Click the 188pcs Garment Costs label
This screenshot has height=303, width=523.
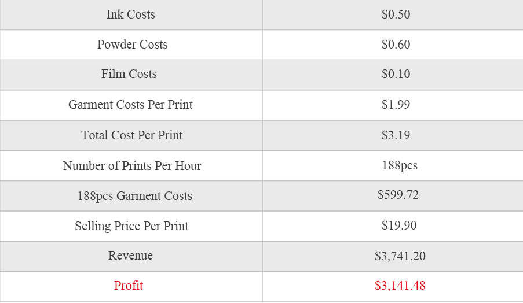coord(134,196)
